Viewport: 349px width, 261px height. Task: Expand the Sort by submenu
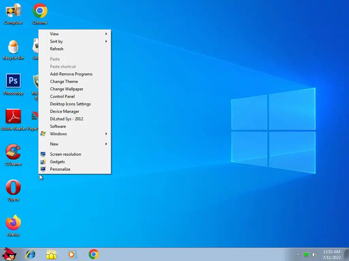pyautogui.click(x=75, y=41)
